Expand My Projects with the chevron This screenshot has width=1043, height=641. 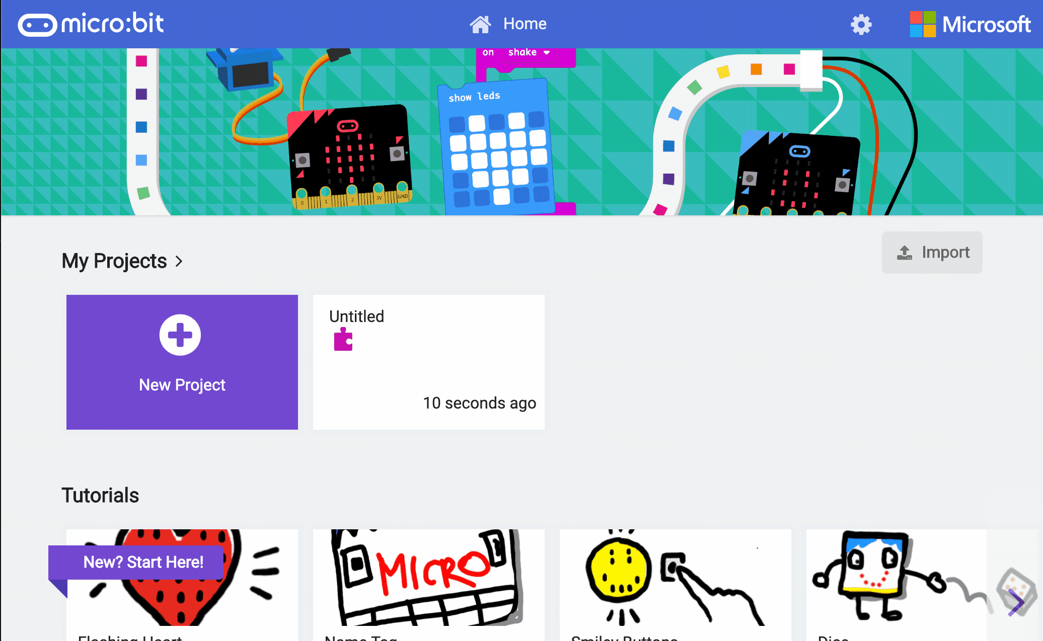pos(179,261)
